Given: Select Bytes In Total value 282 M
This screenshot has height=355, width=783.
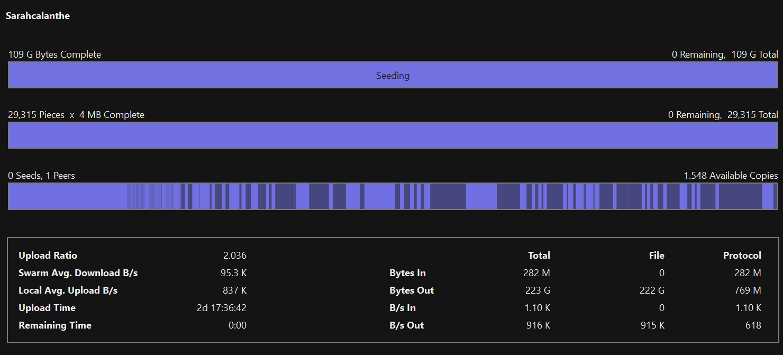Looking at the screenshot, I should (x=537, y=273).
